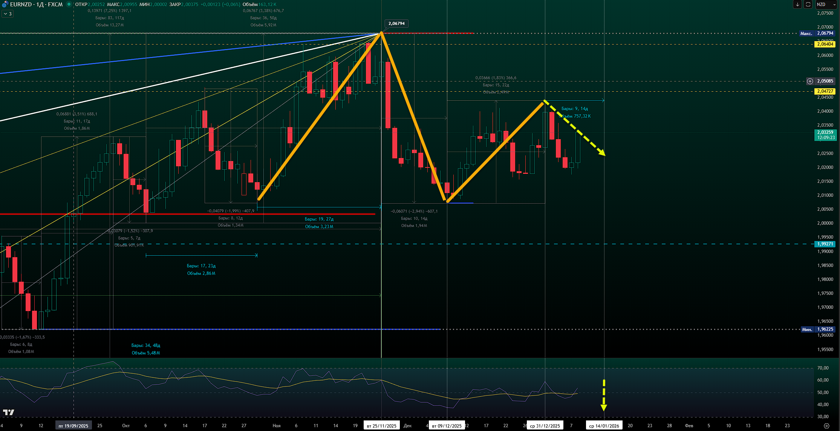This screenshot has width=840, height=431.
Task: Click the EURNZD · 1Д · FXCM symbol title
Action: [x=36, y=5]
